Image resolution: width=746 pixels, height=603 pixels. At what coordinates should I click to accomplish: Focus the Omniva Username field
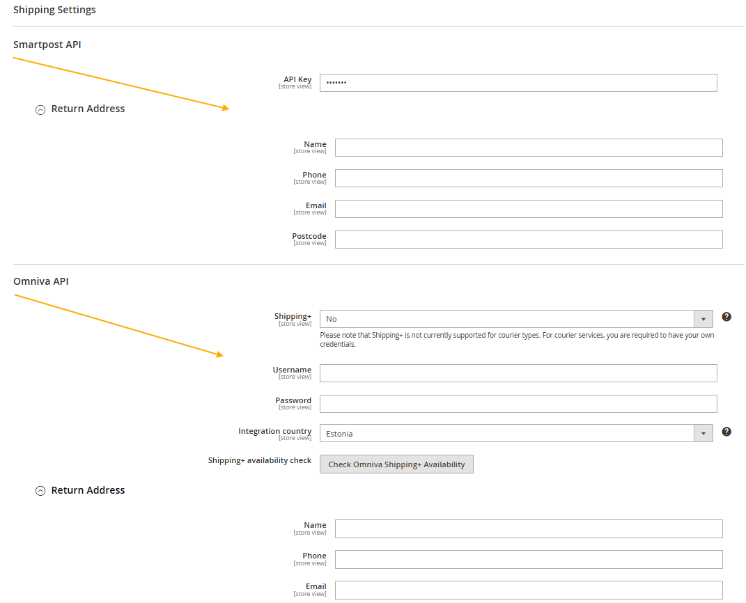click(518, 373)
